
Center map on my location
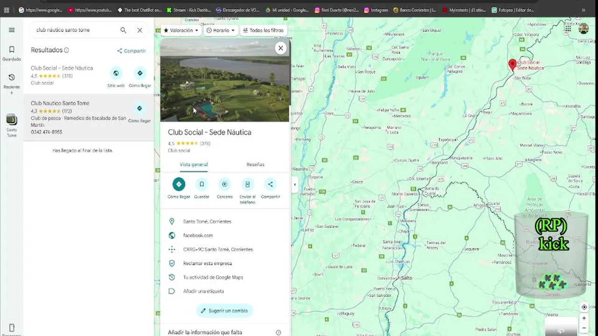[584, 307]
